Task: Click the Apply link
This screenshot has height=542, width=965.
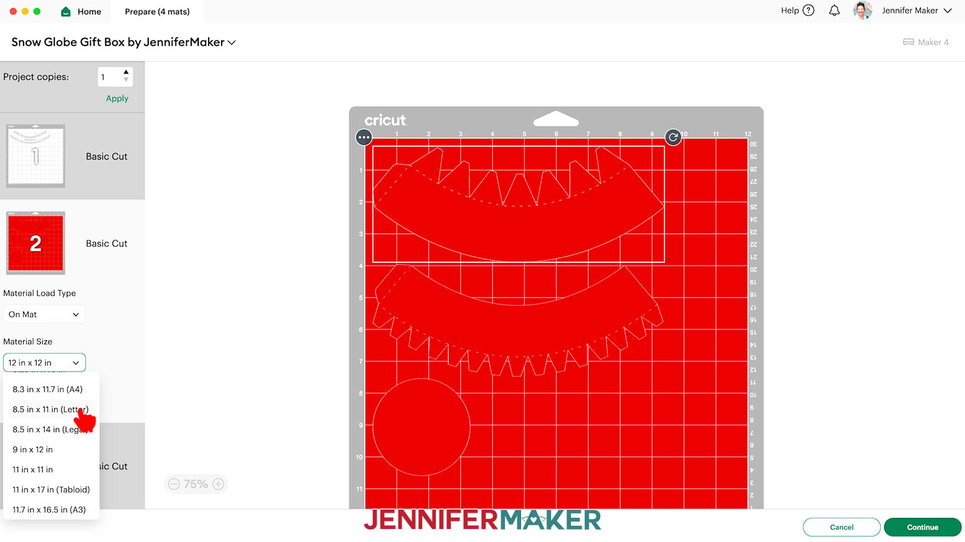Action: (117, 98)
